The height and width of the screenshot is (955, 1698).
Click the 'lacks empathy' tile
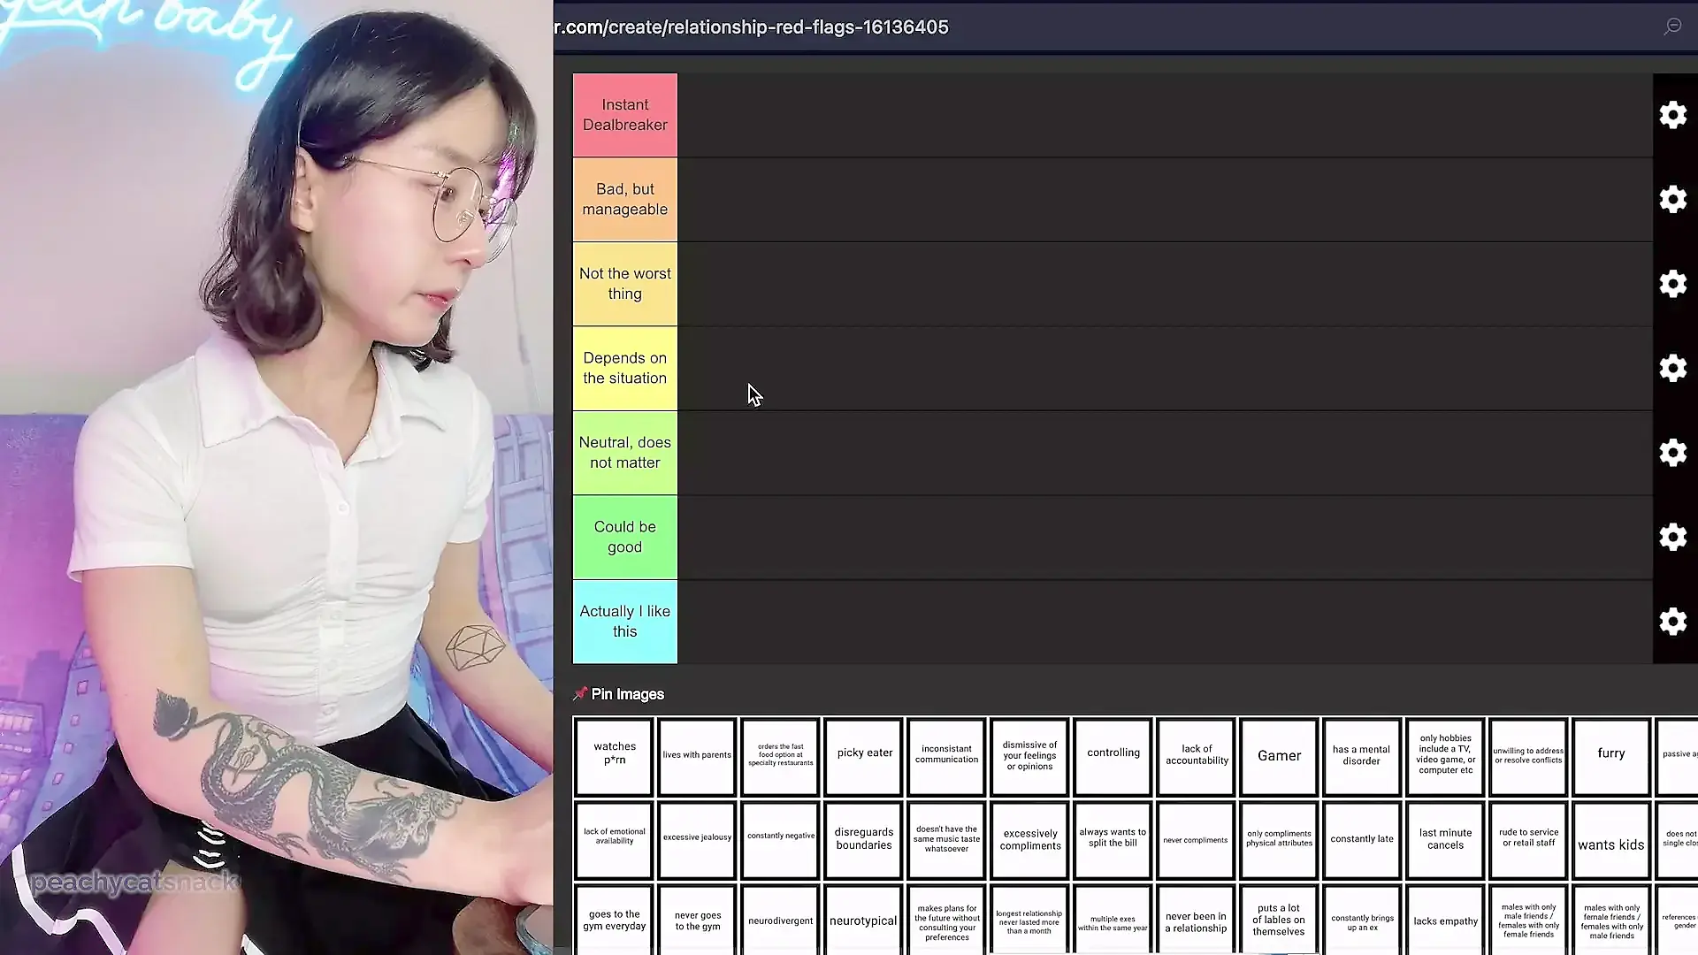1445,921
